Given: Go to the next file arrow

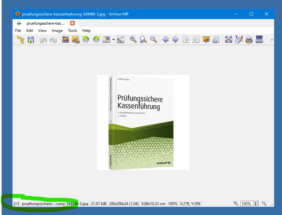Looking at the screenshot, I should pyautogui.click(x=175, y=40).
